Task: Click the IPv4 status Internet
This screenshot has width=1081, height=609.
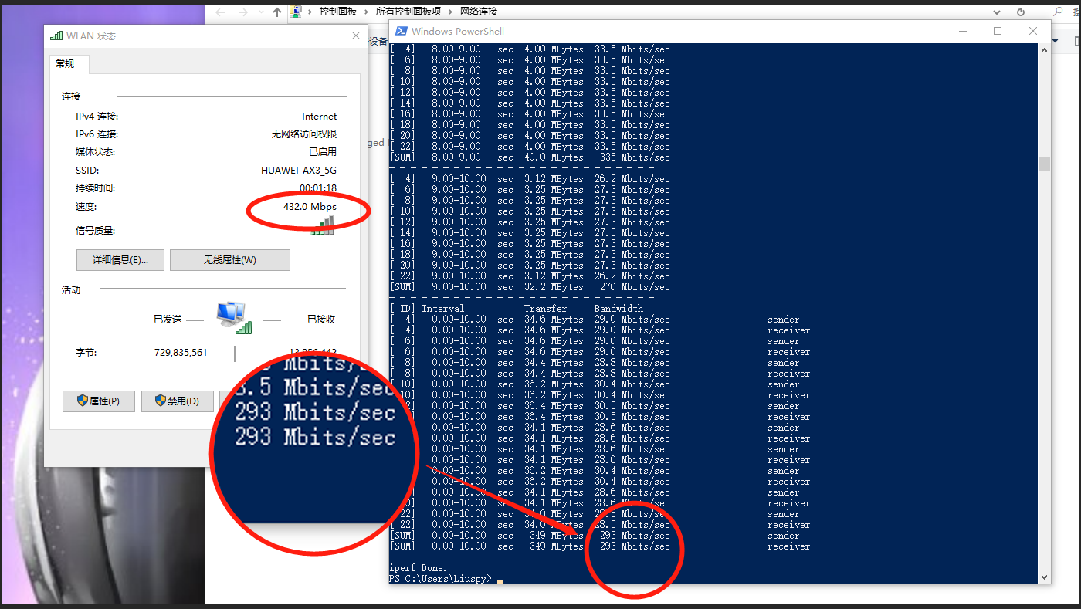Action: (x=320, y=117)
